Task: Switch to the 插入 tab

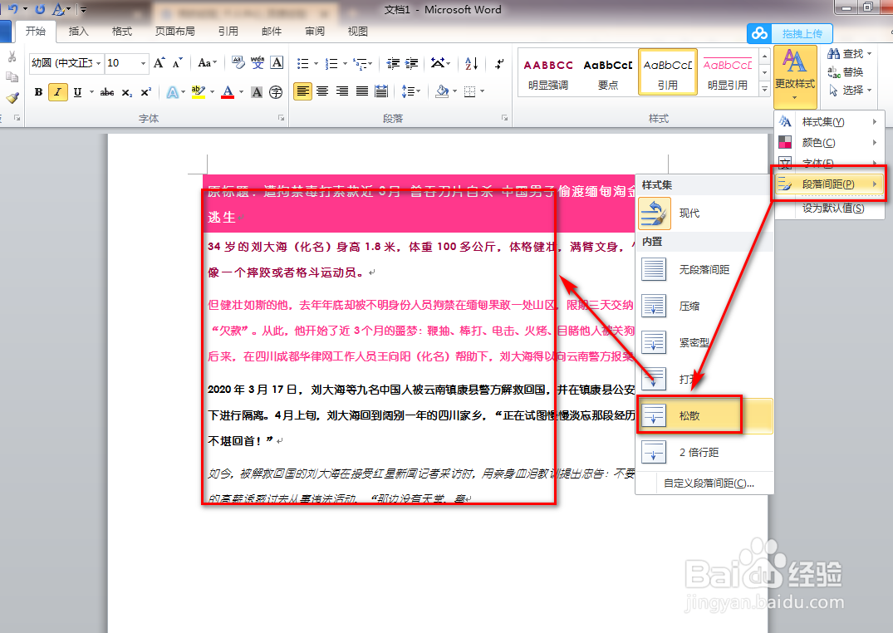Action: click(78, 32)
